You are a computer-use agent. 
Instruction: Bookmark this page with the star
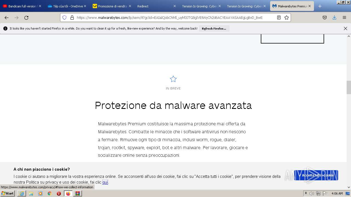tap(287, 18)
